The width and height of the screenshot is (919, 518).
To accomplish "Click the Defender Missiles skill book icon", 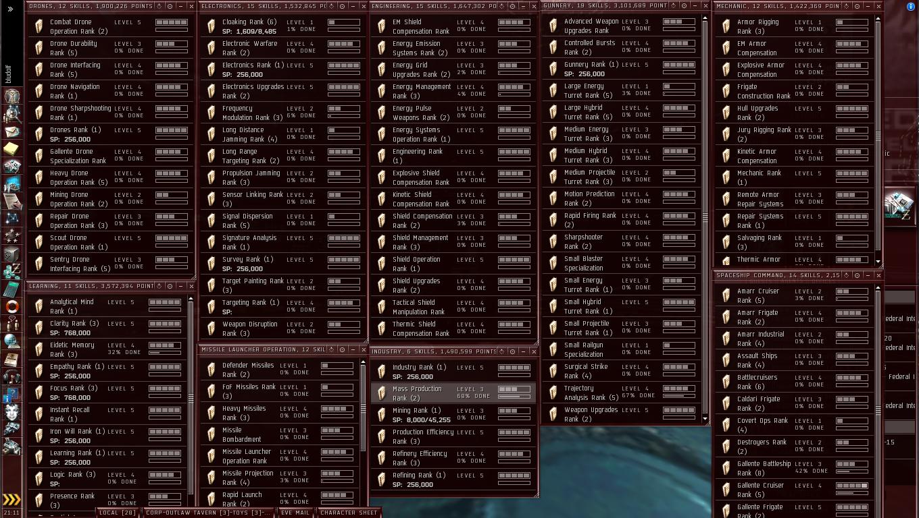I will [212, 370].
